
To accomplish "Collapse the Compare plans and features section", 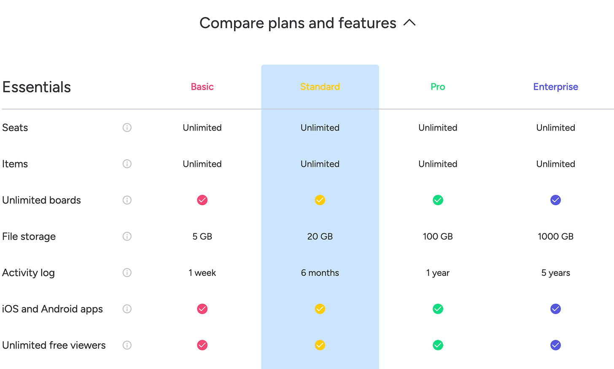I will [x=409, y=23].
